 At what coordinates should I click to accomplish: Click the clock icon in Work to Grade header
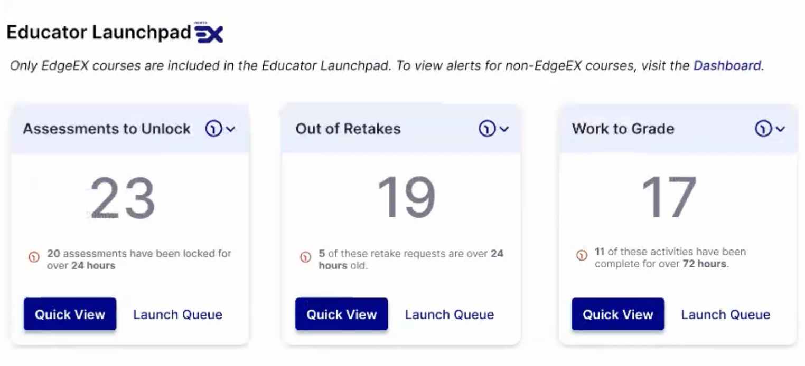tap(763, 129)
